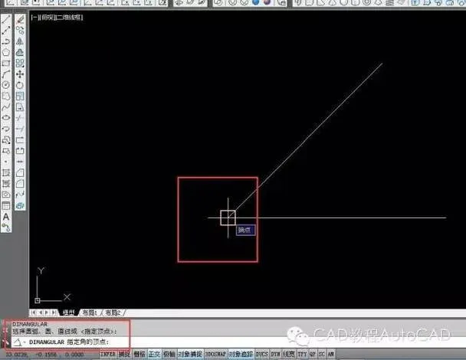Select the Chamfer tool
This screenshot has width=466, height=360.
20,173
